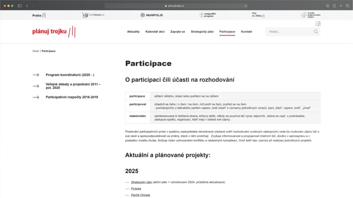The width and height of the screenshot is (353, 198).
Task: Open the Aktuality menu item
Action: point(133,32)
